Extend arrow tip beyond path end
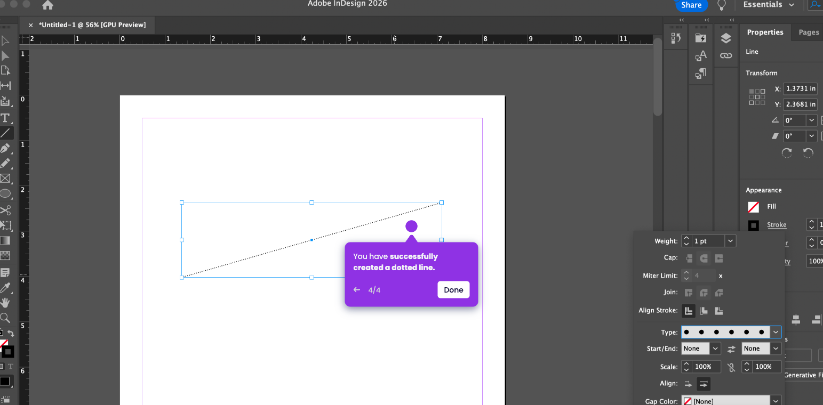Screen dimensions: 823x405 tap(689, 384)
